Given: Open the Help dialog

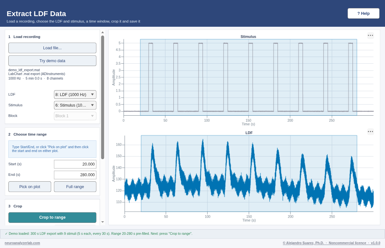Looking at the screenshot, I should coord(363,14).
